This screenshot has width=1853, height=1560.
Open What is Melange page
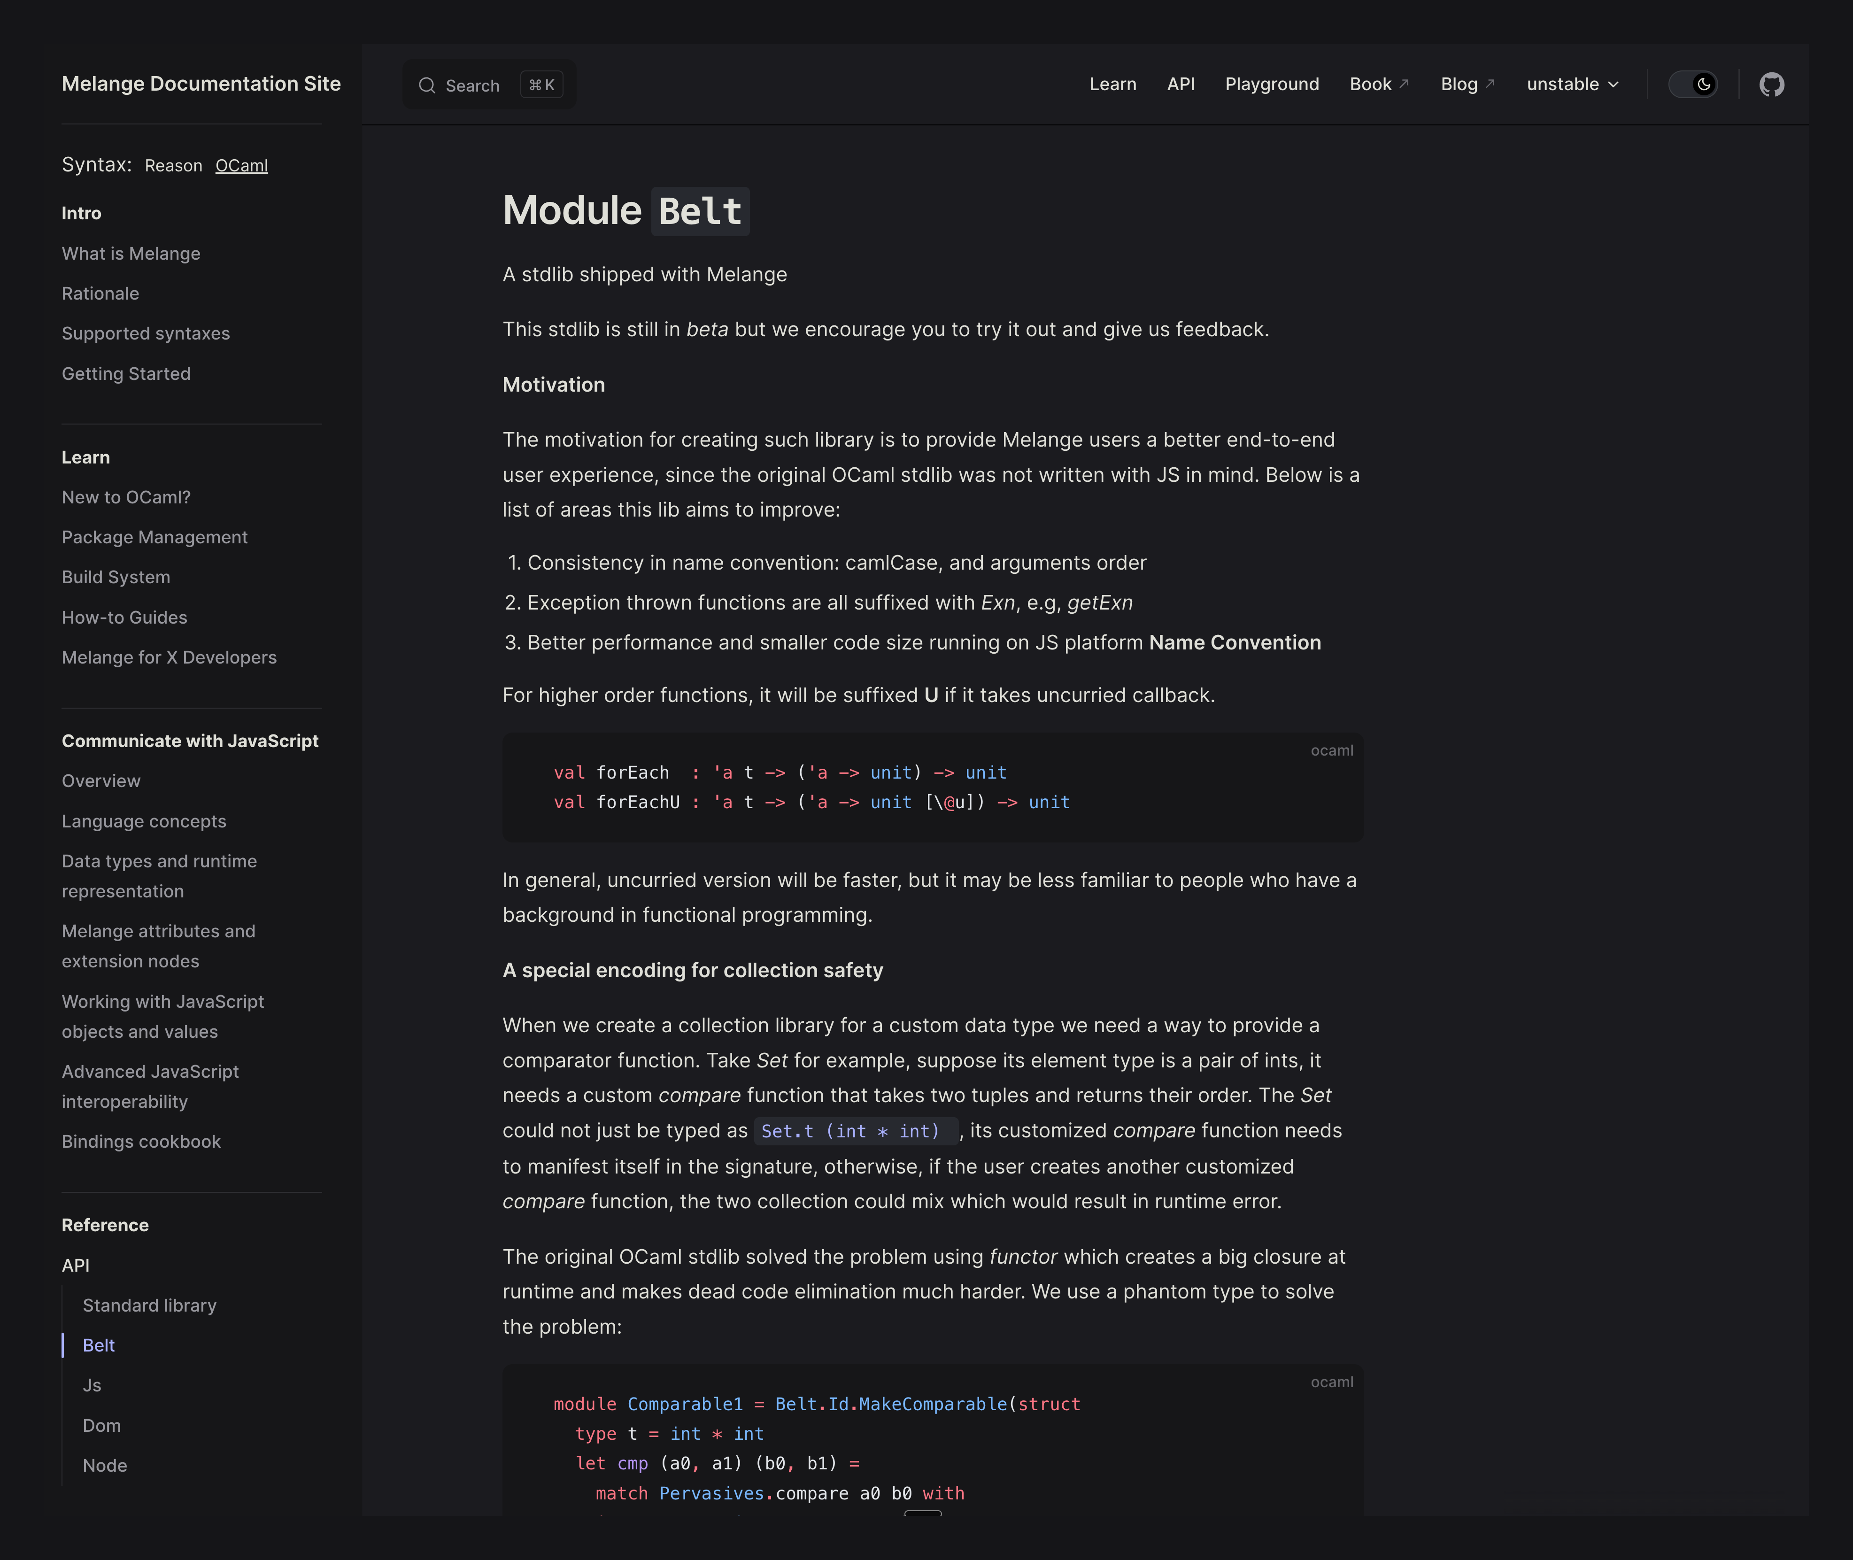(x=131, y=254)
